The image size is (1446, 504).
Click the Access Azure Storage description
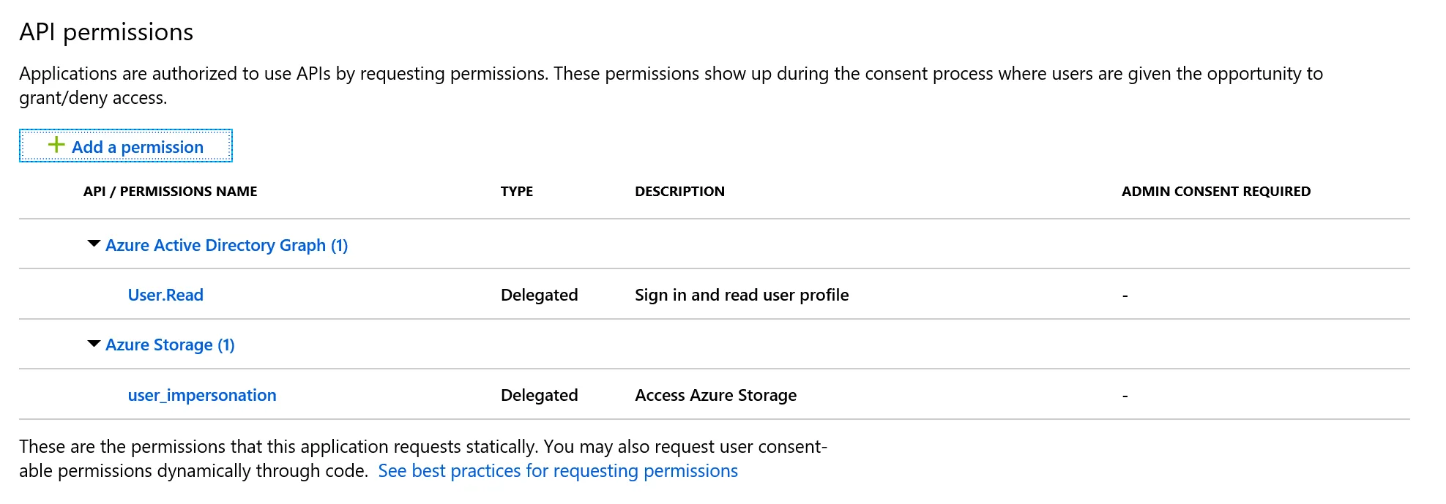pos(715,395)
